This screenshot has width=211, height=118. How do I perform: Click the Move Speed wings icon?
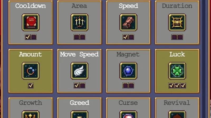click(x=80, y=71)
